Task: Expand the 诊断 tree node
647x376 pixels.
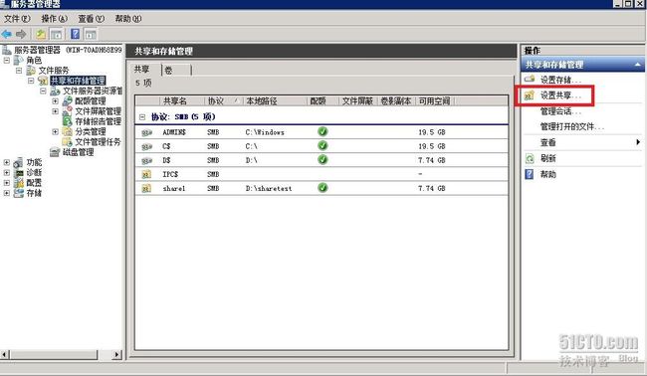Action: point(7,172)
